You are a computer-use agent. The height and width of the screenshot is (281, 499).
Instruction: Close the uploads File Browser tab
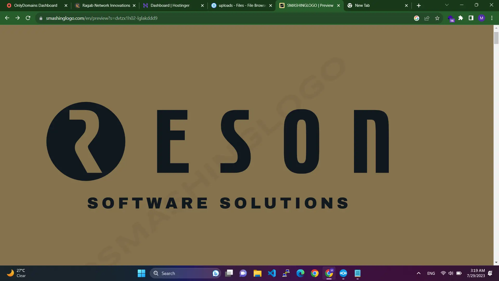point(271,5)
